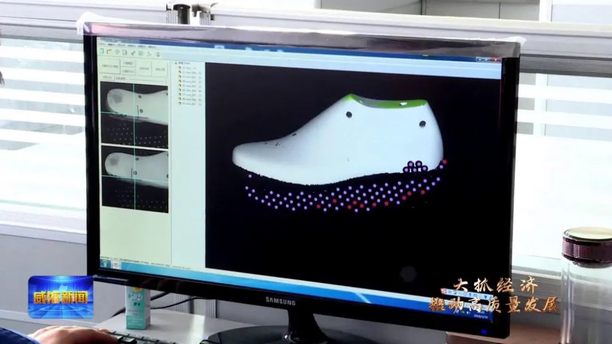
Task: Click the system clock in the taskbar tray
Action: [x=481, y=315]
